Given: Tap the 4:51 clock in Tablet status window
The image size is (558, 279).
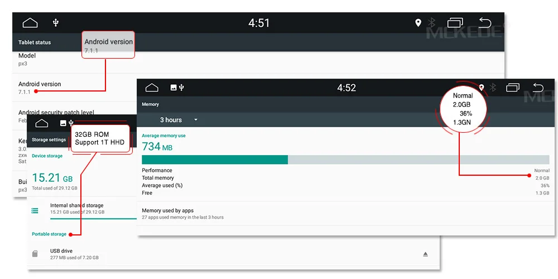Looking at the screenshot, I should coord(259,23).
